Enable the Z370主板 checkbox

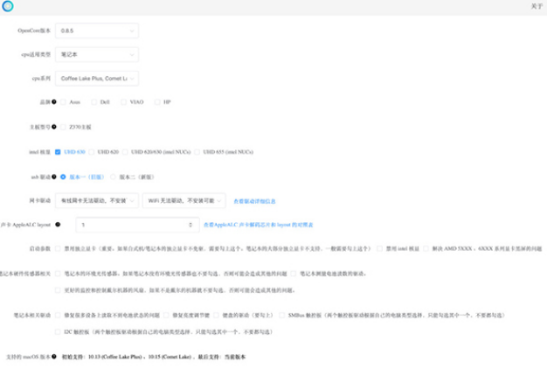63,127
